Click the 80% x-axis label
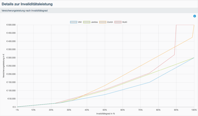 coord(158,110)
